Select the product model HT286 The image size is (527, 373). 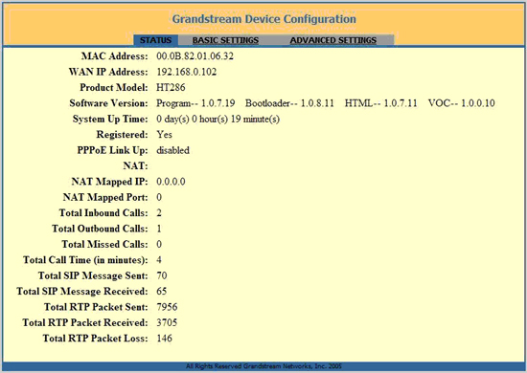click(x=171, y=88)
